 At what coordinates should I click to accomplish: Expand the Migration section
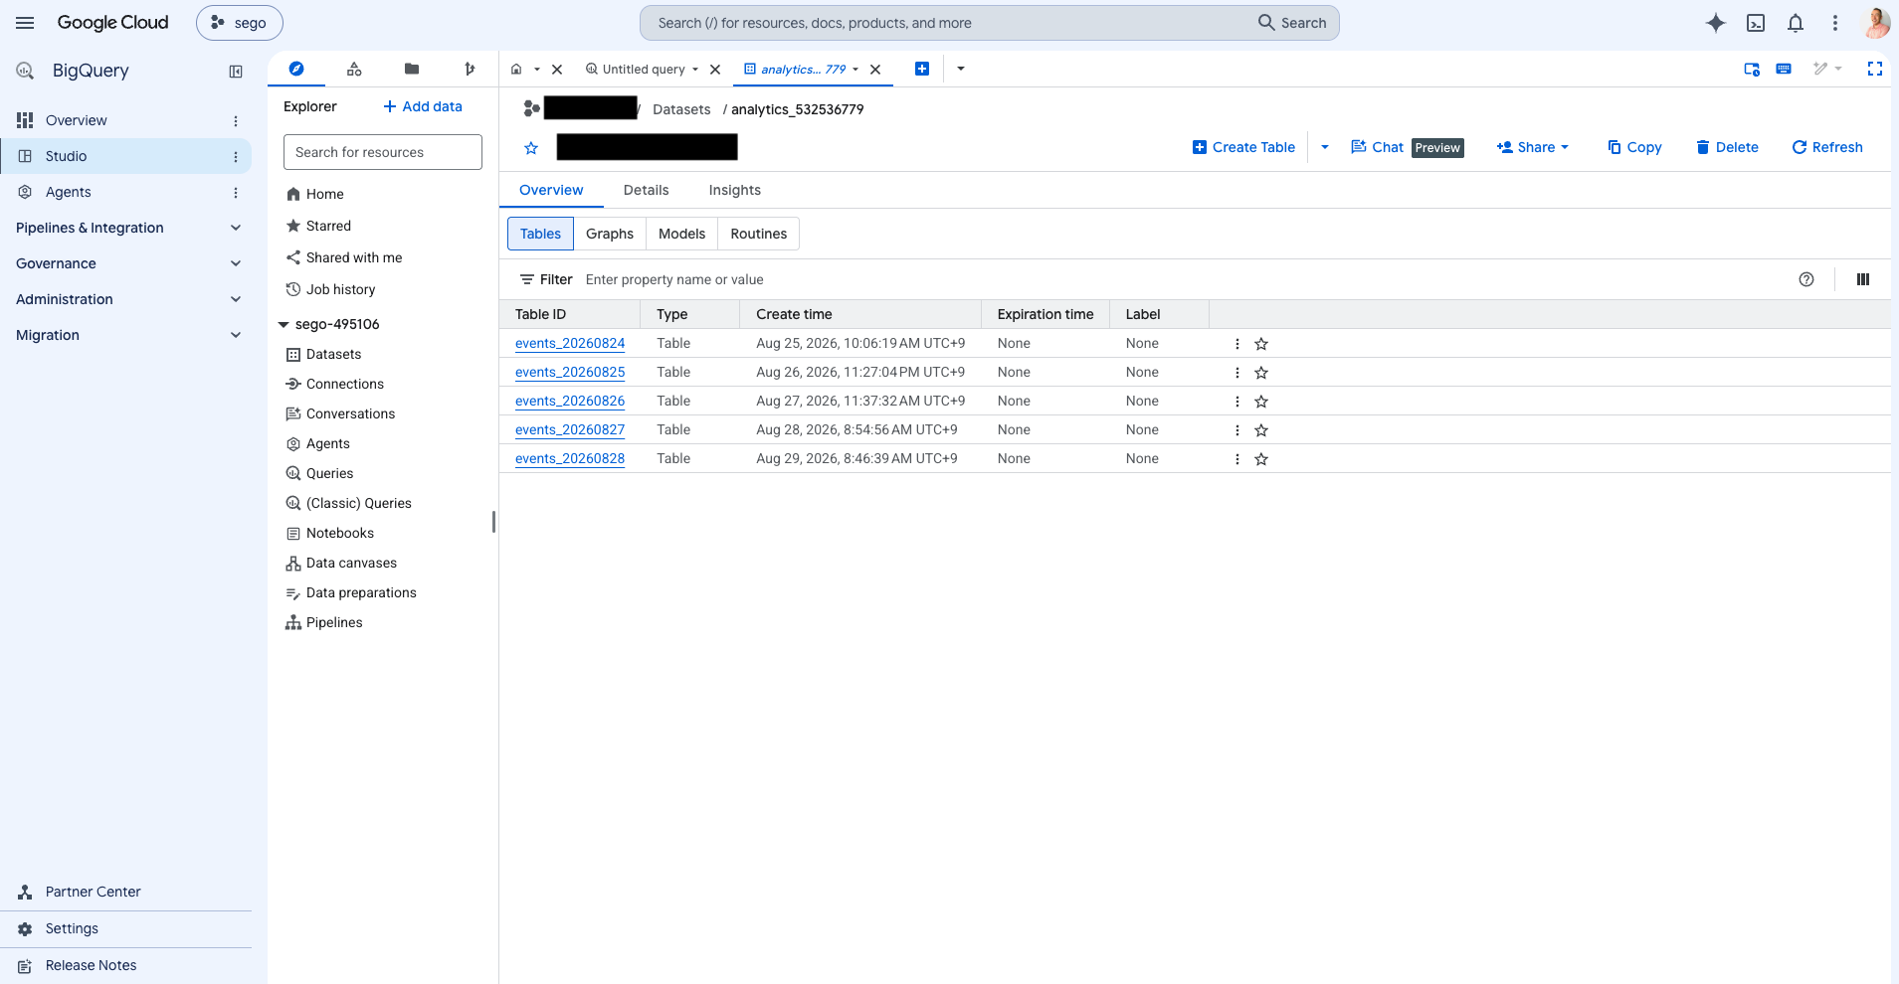tap(236, 335)
